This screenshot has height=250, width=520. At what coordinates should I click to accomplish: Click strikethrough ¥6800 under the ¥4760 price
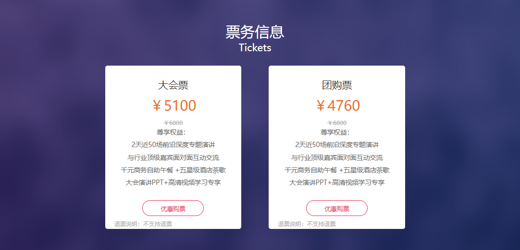pos(337,123)
